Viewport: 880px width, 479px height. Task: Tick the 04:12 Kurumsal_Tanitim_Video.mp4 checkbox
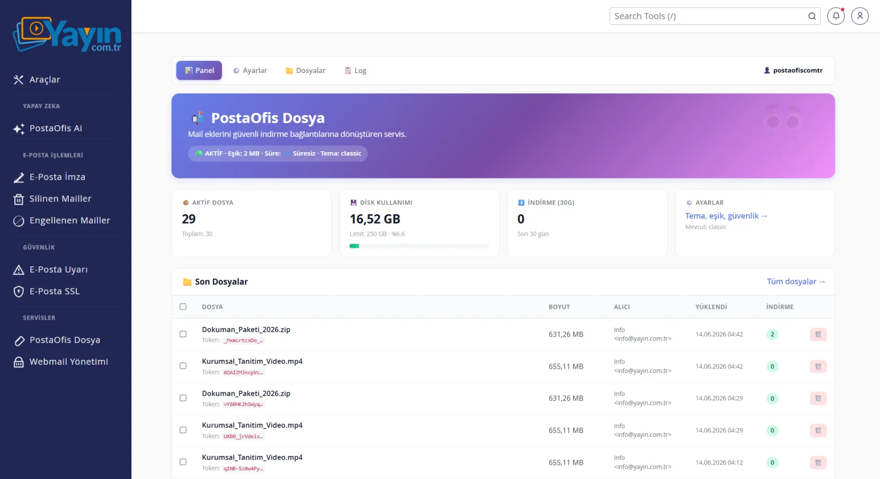pyautogui.click(x=183, y=462)
